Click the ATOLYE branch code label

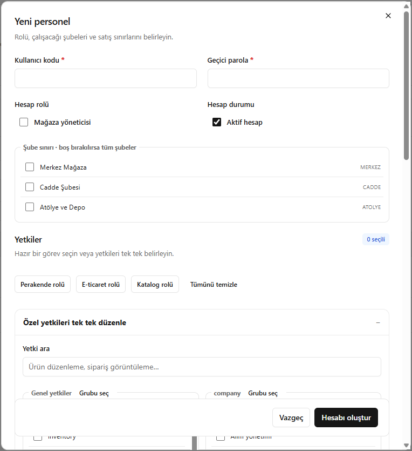coord(371,207)
